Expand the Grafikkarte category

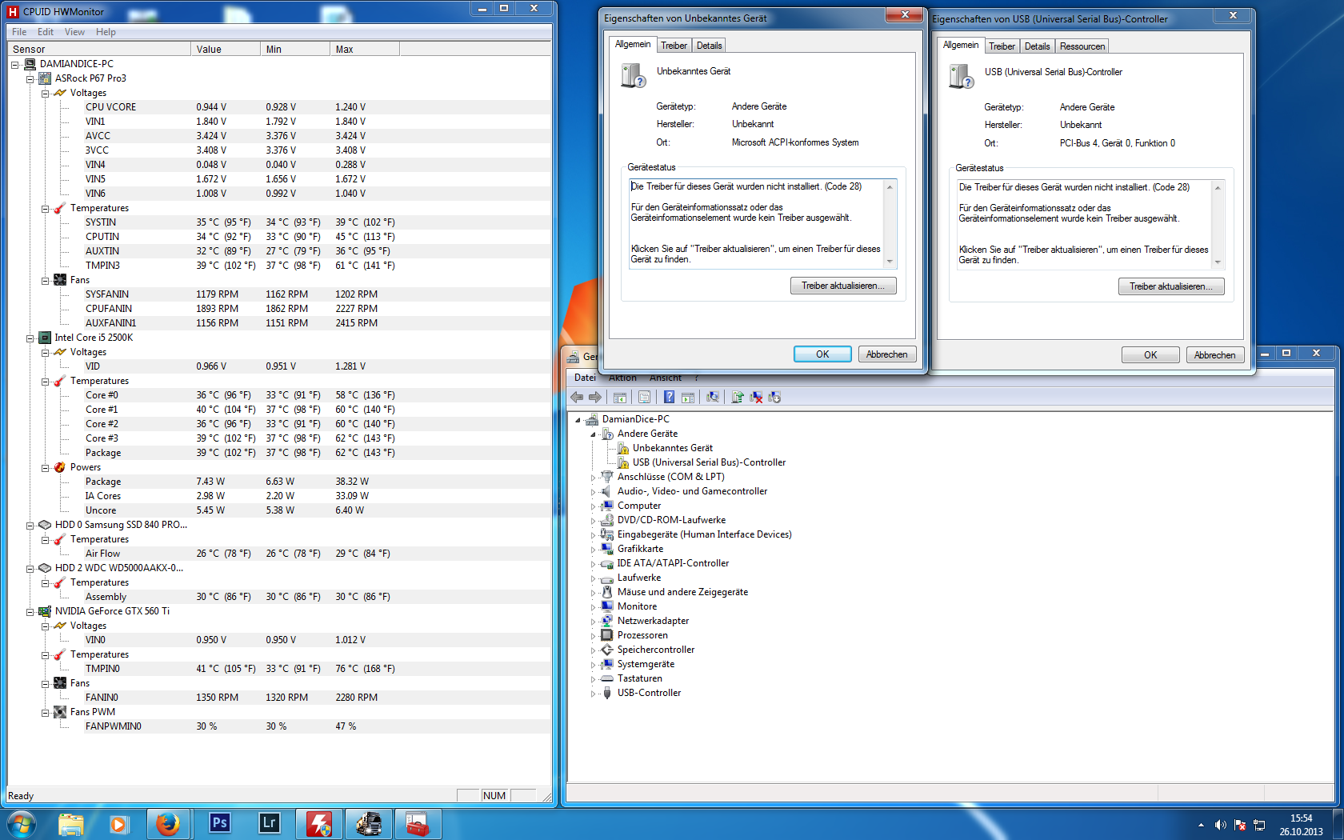click(593, 550)
